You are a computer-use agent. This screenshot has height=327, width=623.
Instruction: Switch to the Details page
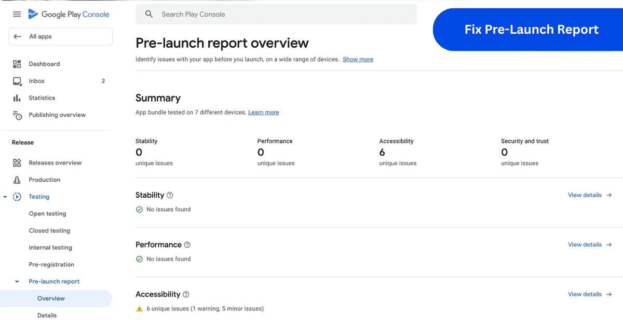(x=47, y=315)
